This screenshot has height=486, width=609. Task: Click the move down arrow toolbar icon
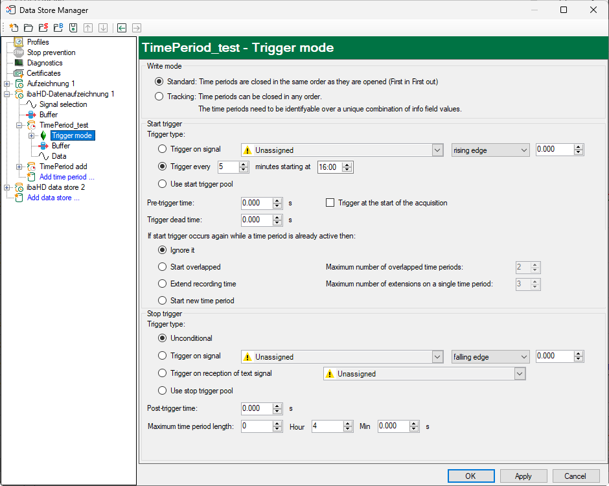(x=103, y=28)
